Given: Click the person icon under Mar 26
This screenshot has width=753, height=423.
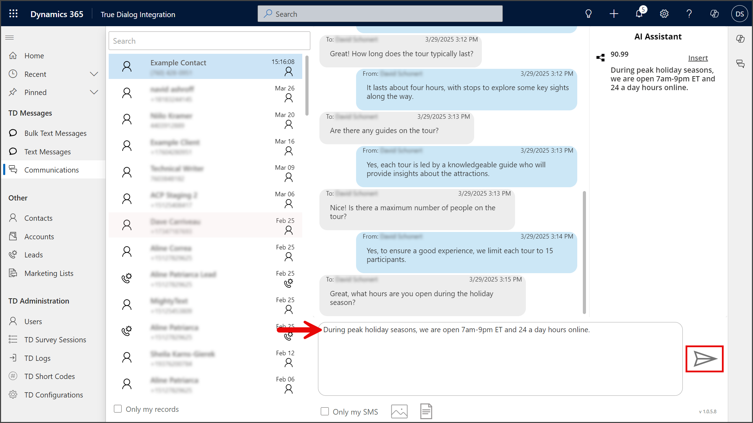Looking at the screenshot, I should click(x=289, y=98).
